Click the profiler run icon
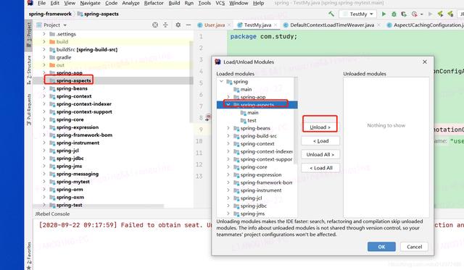Screen dimensions: 464x270 [x=414, y=14]
